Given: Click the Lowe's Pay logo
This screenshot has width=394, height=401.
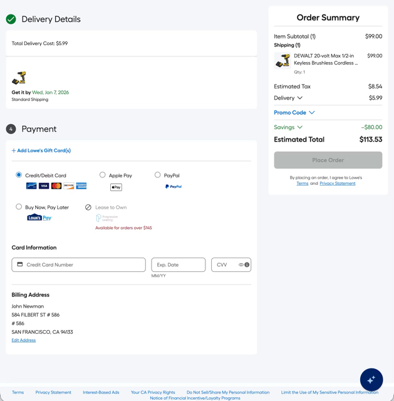Looking at the screenshot, I should click(x=39, y=217).
